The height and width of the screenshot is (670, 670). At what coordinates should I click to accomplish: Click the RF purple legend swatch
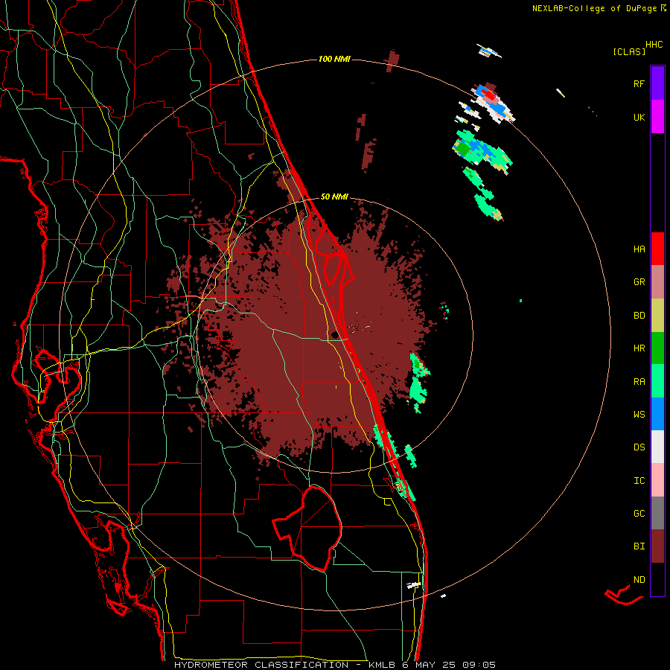point(657,83)
